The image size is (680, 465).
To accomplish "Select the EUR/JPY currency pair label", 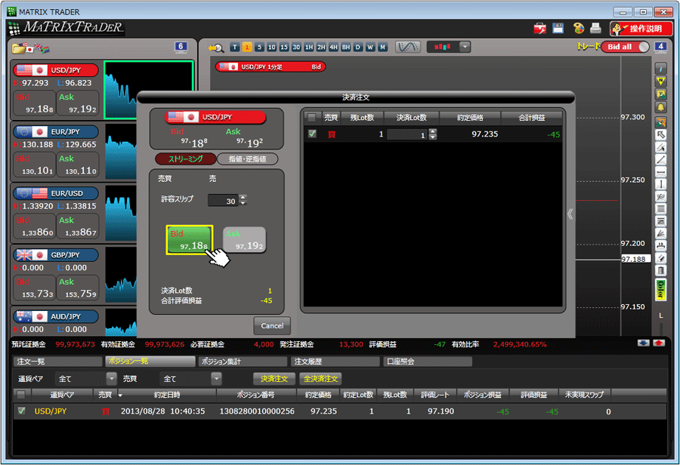I will (x=55, y=132).
